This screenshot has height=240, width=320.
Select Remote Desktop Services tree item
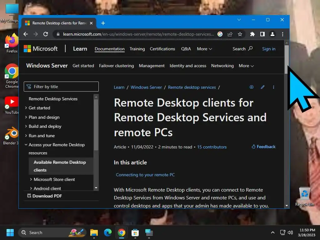coord(53,99)
